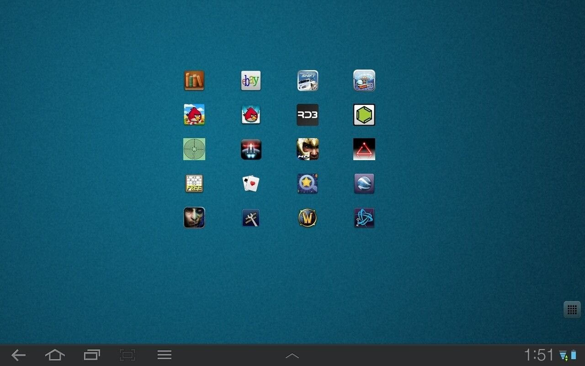Open Need for Speed Shift game
This screenshot has height=366, width=585.
(308, 81)
